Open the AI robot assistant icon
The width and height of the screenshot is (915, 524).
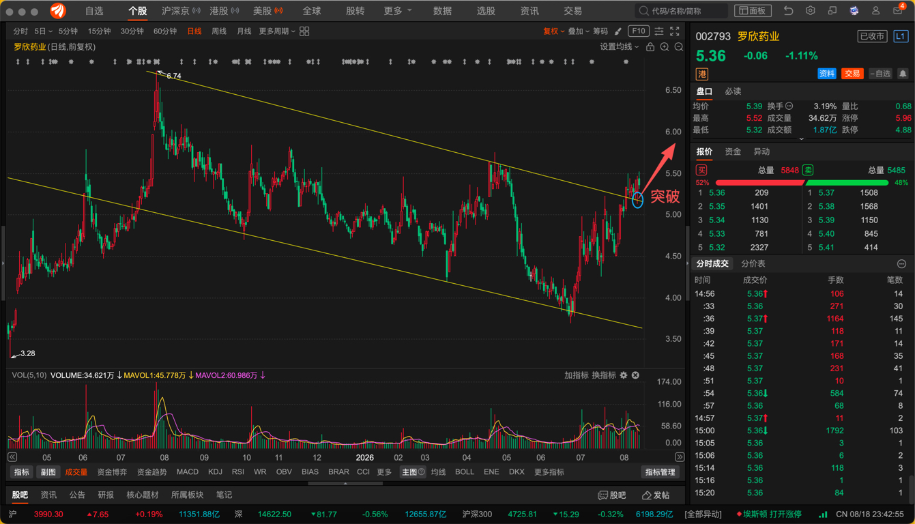[854, 11]
